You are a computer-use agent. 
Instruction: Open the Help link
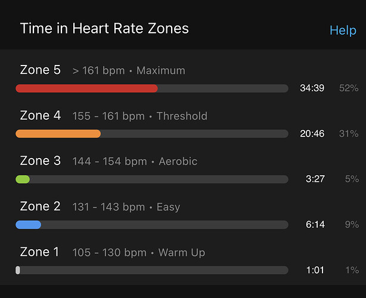click(343, 30)
